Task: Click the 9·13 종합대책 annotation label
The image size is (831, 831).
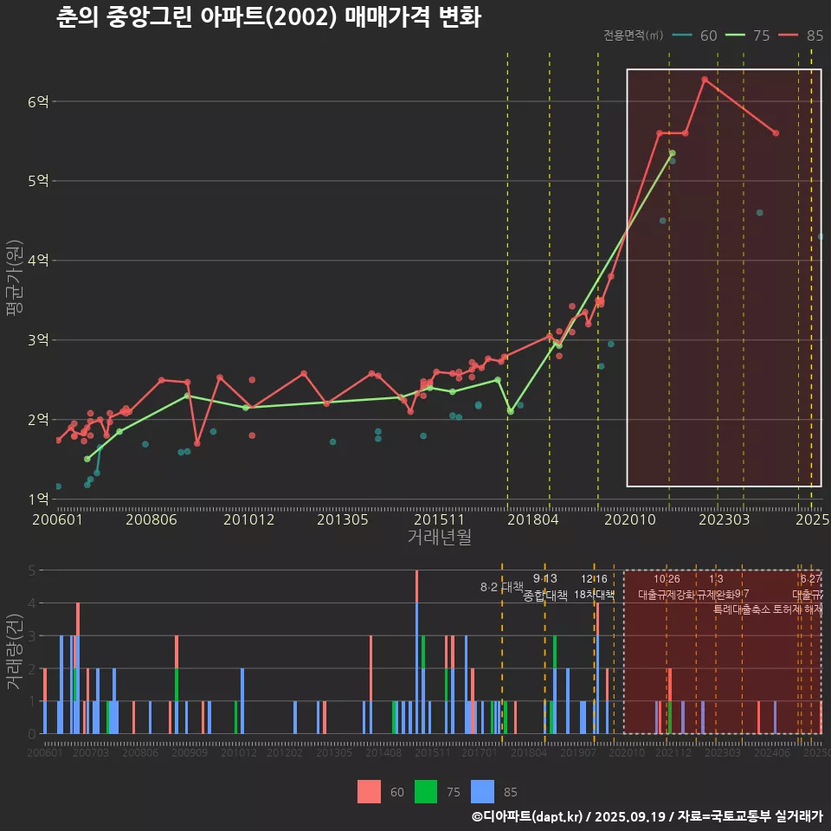Action: [547, 586]
